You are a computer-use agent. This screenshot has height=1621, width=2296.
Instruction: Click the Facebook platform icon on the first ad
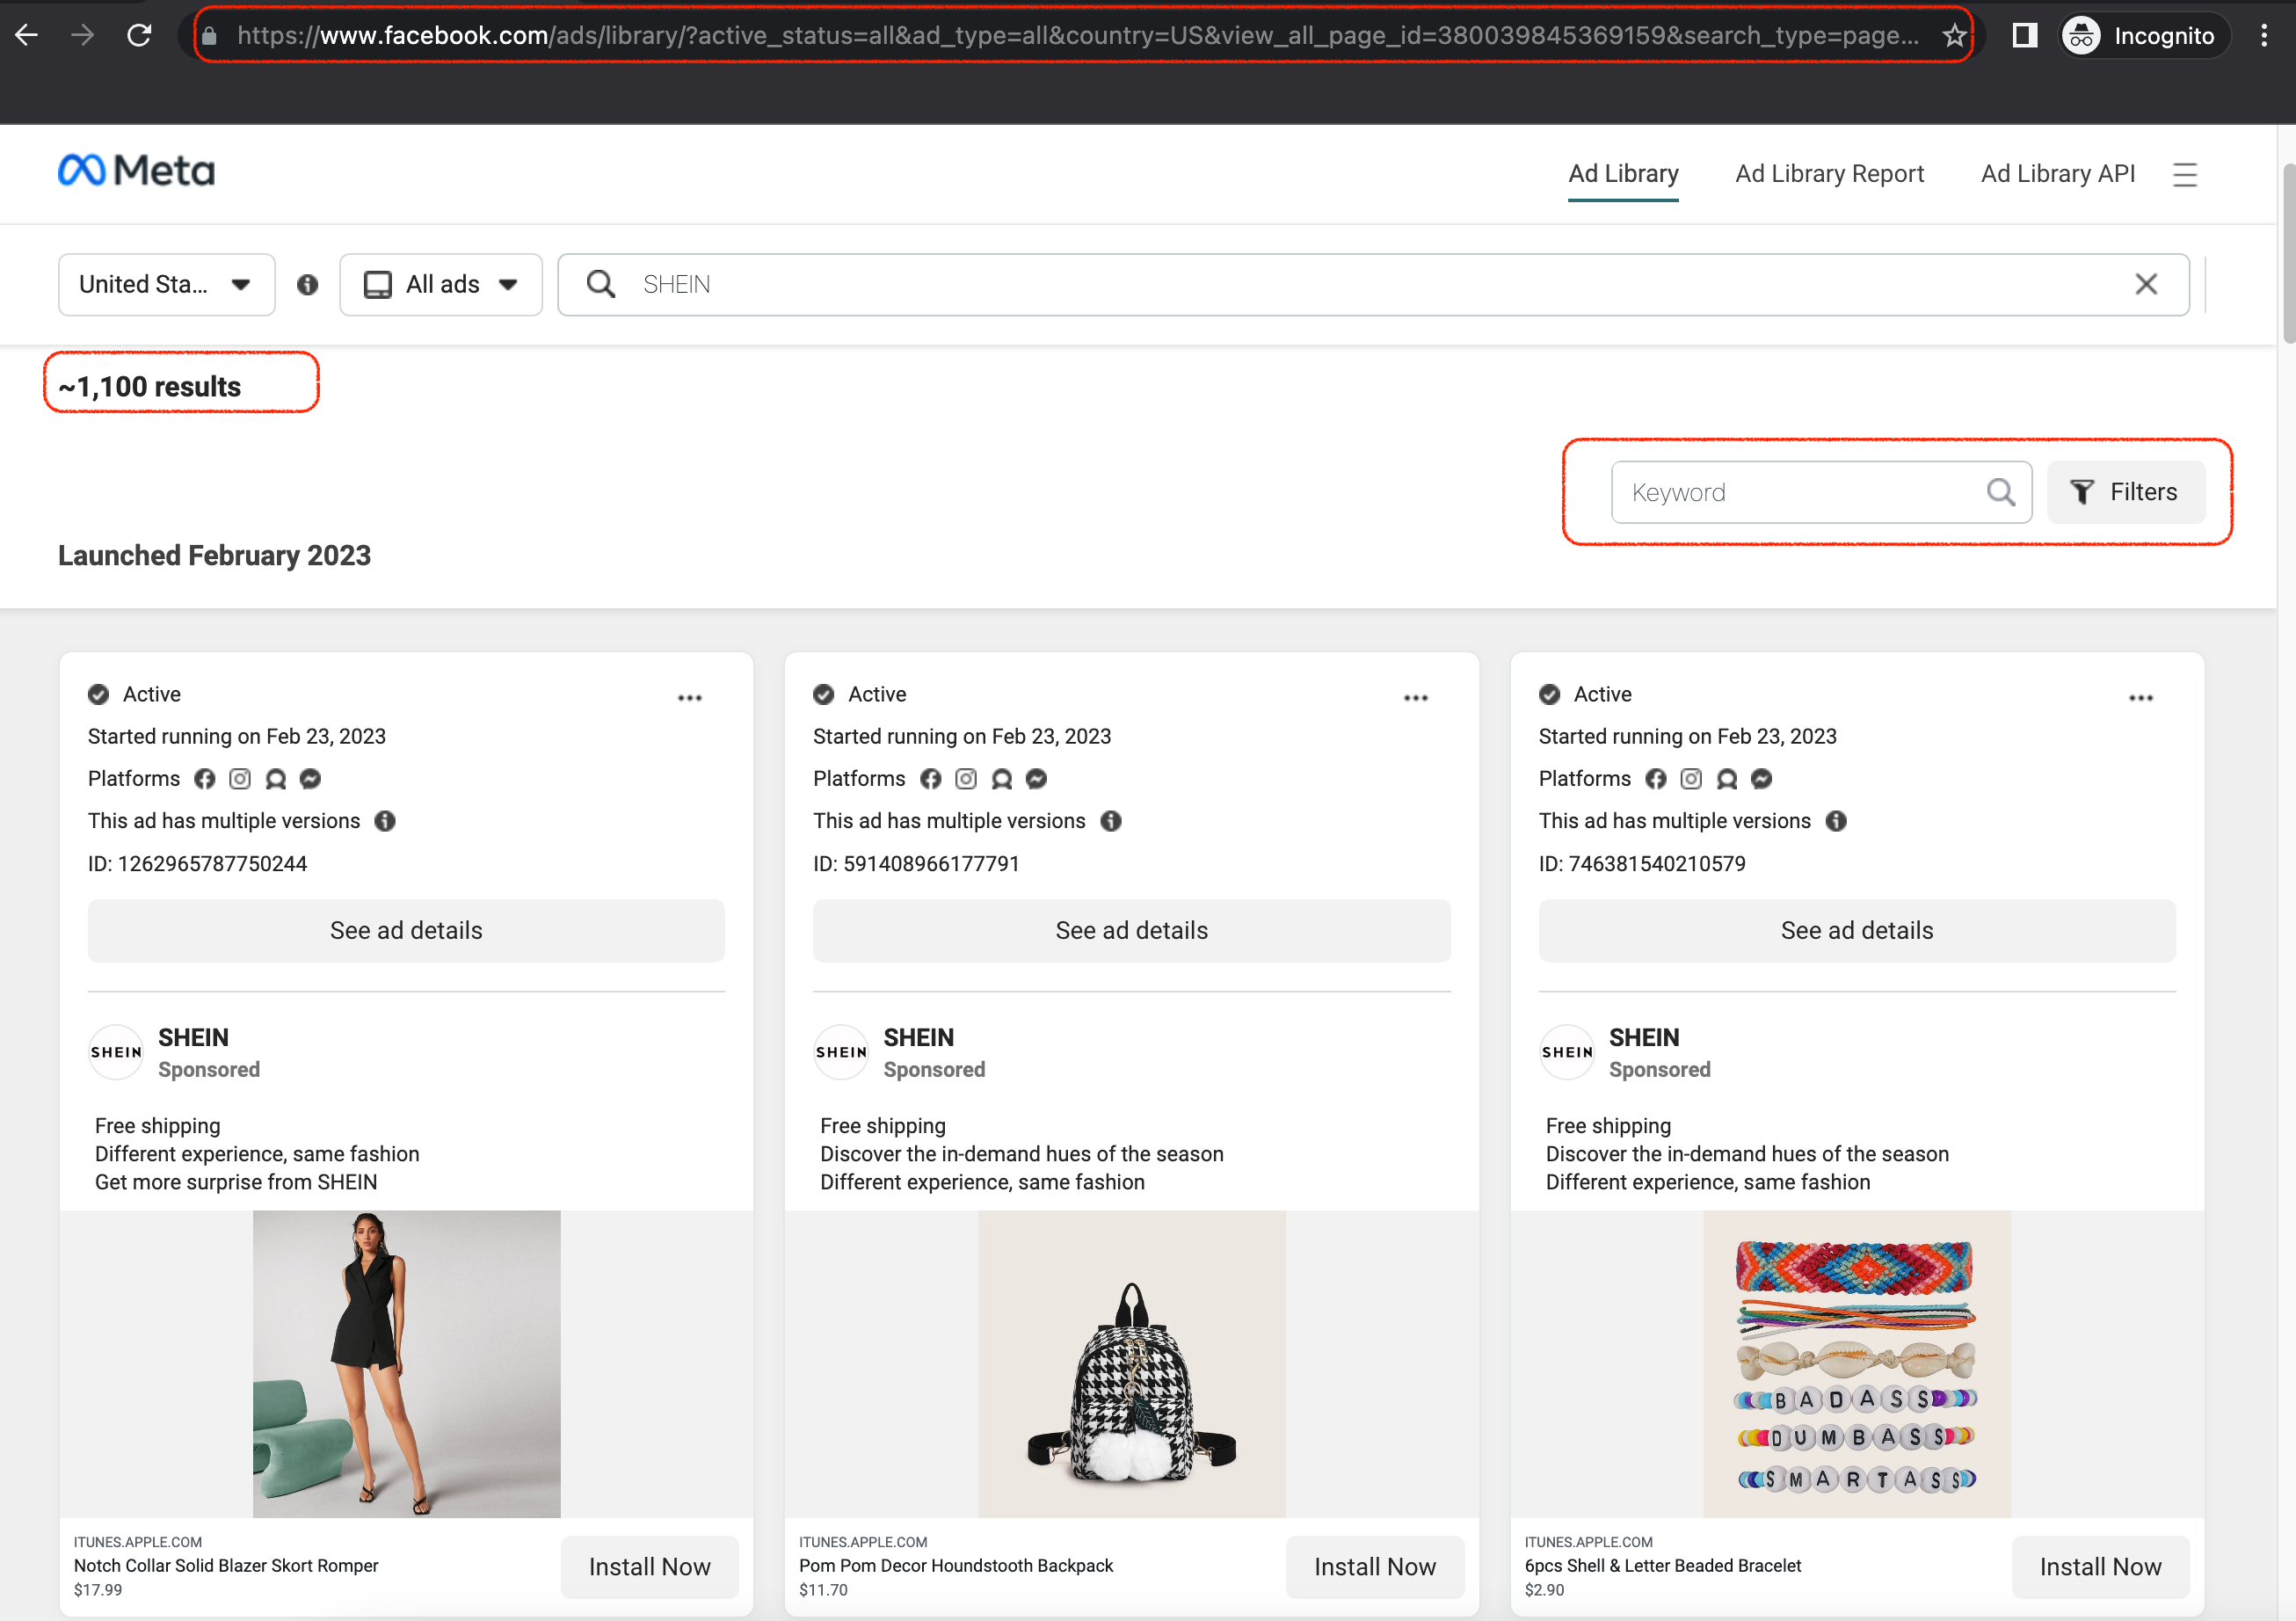pyautogui.click(x=204, y=779)
